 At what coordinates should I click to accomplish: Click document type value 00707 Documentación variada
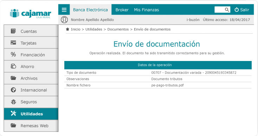click(x=194, y=73)
